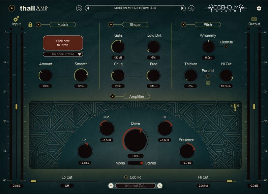Select the Amplifier section label

(137, 96)
